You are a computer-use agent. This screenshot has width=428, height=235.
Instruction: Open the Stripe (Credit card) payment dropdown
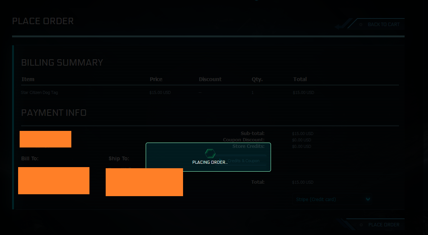point(332,199)
